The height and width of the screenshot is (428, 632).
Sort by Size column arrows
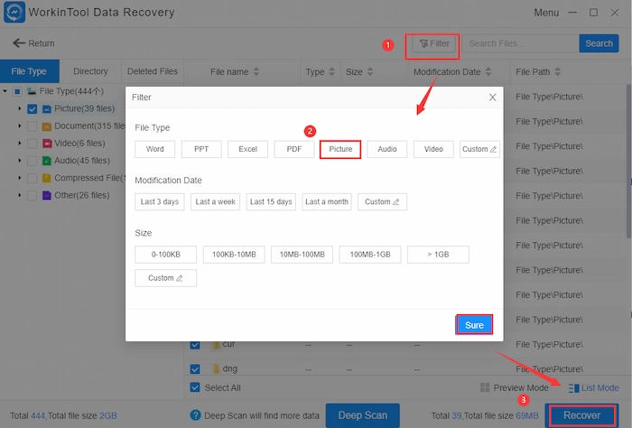[370, 71]
